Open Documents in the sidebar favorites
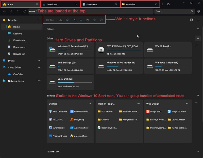This screenshot has width=203, height=158. [x=22, y=47]
